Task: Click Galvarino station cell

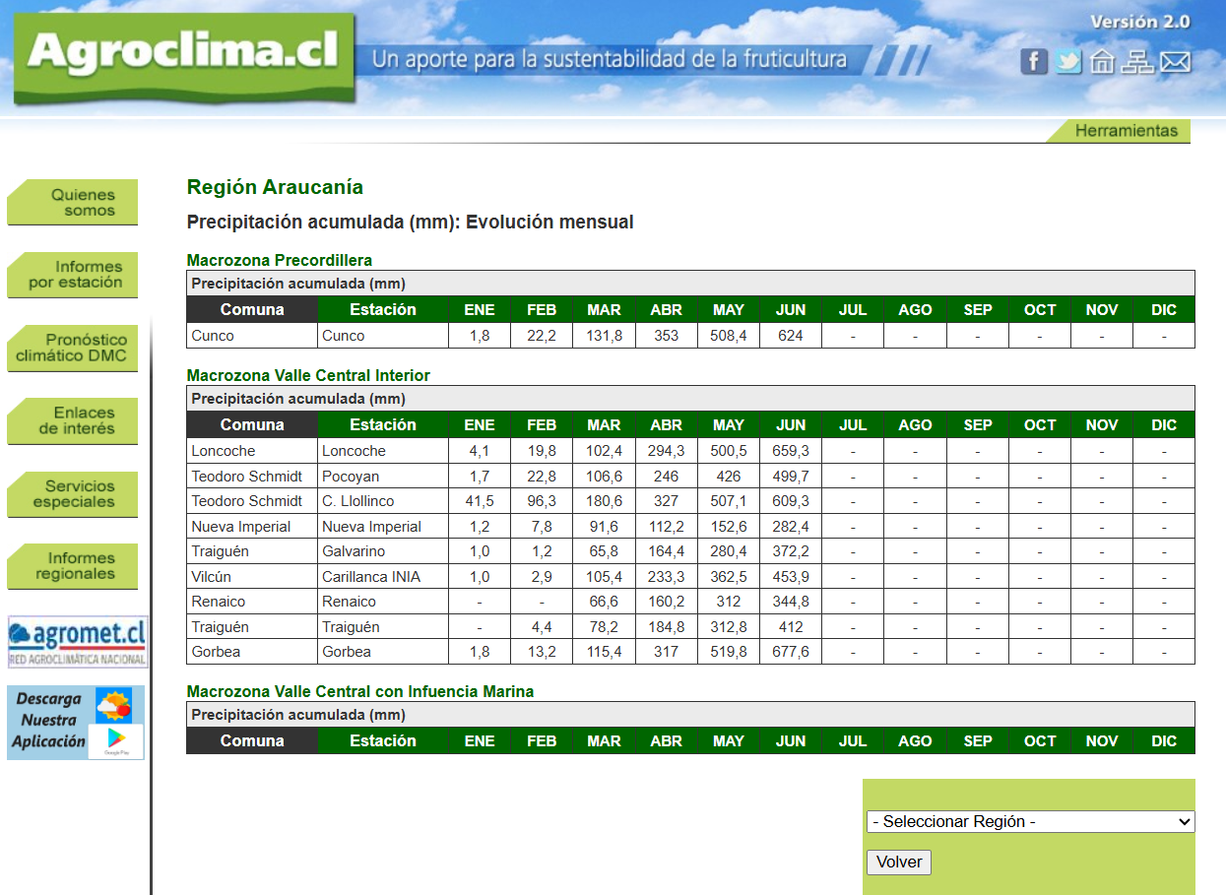Action: click(383, 551)
